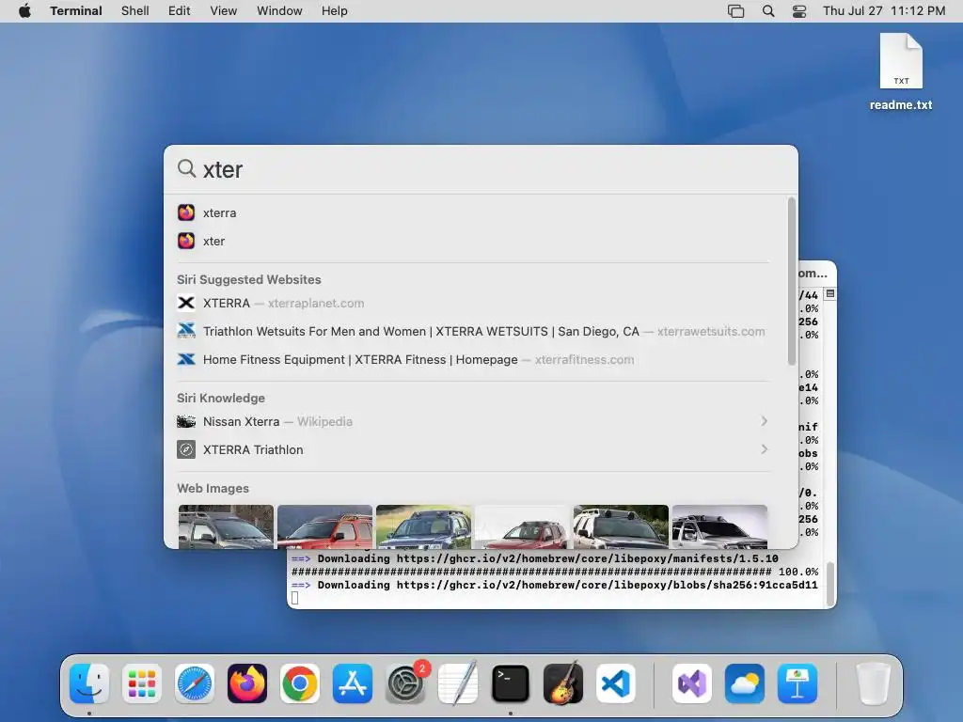Click Firefox icon beside 'xter' result

tap(186, 241)
